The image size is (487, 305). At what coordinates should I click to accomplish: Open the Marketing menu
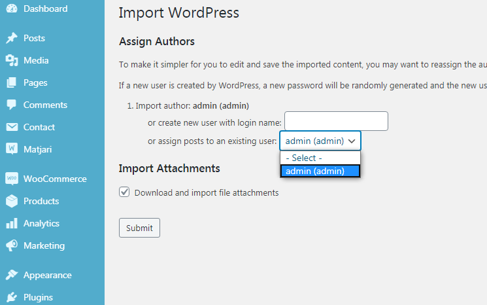[44, 245]
